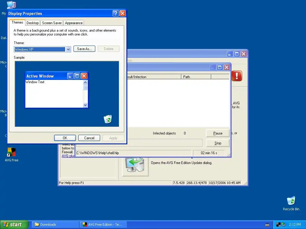Click the on-screen keyboard icon in the taskbar
The image size is (306, 229).
click(267, 225)
